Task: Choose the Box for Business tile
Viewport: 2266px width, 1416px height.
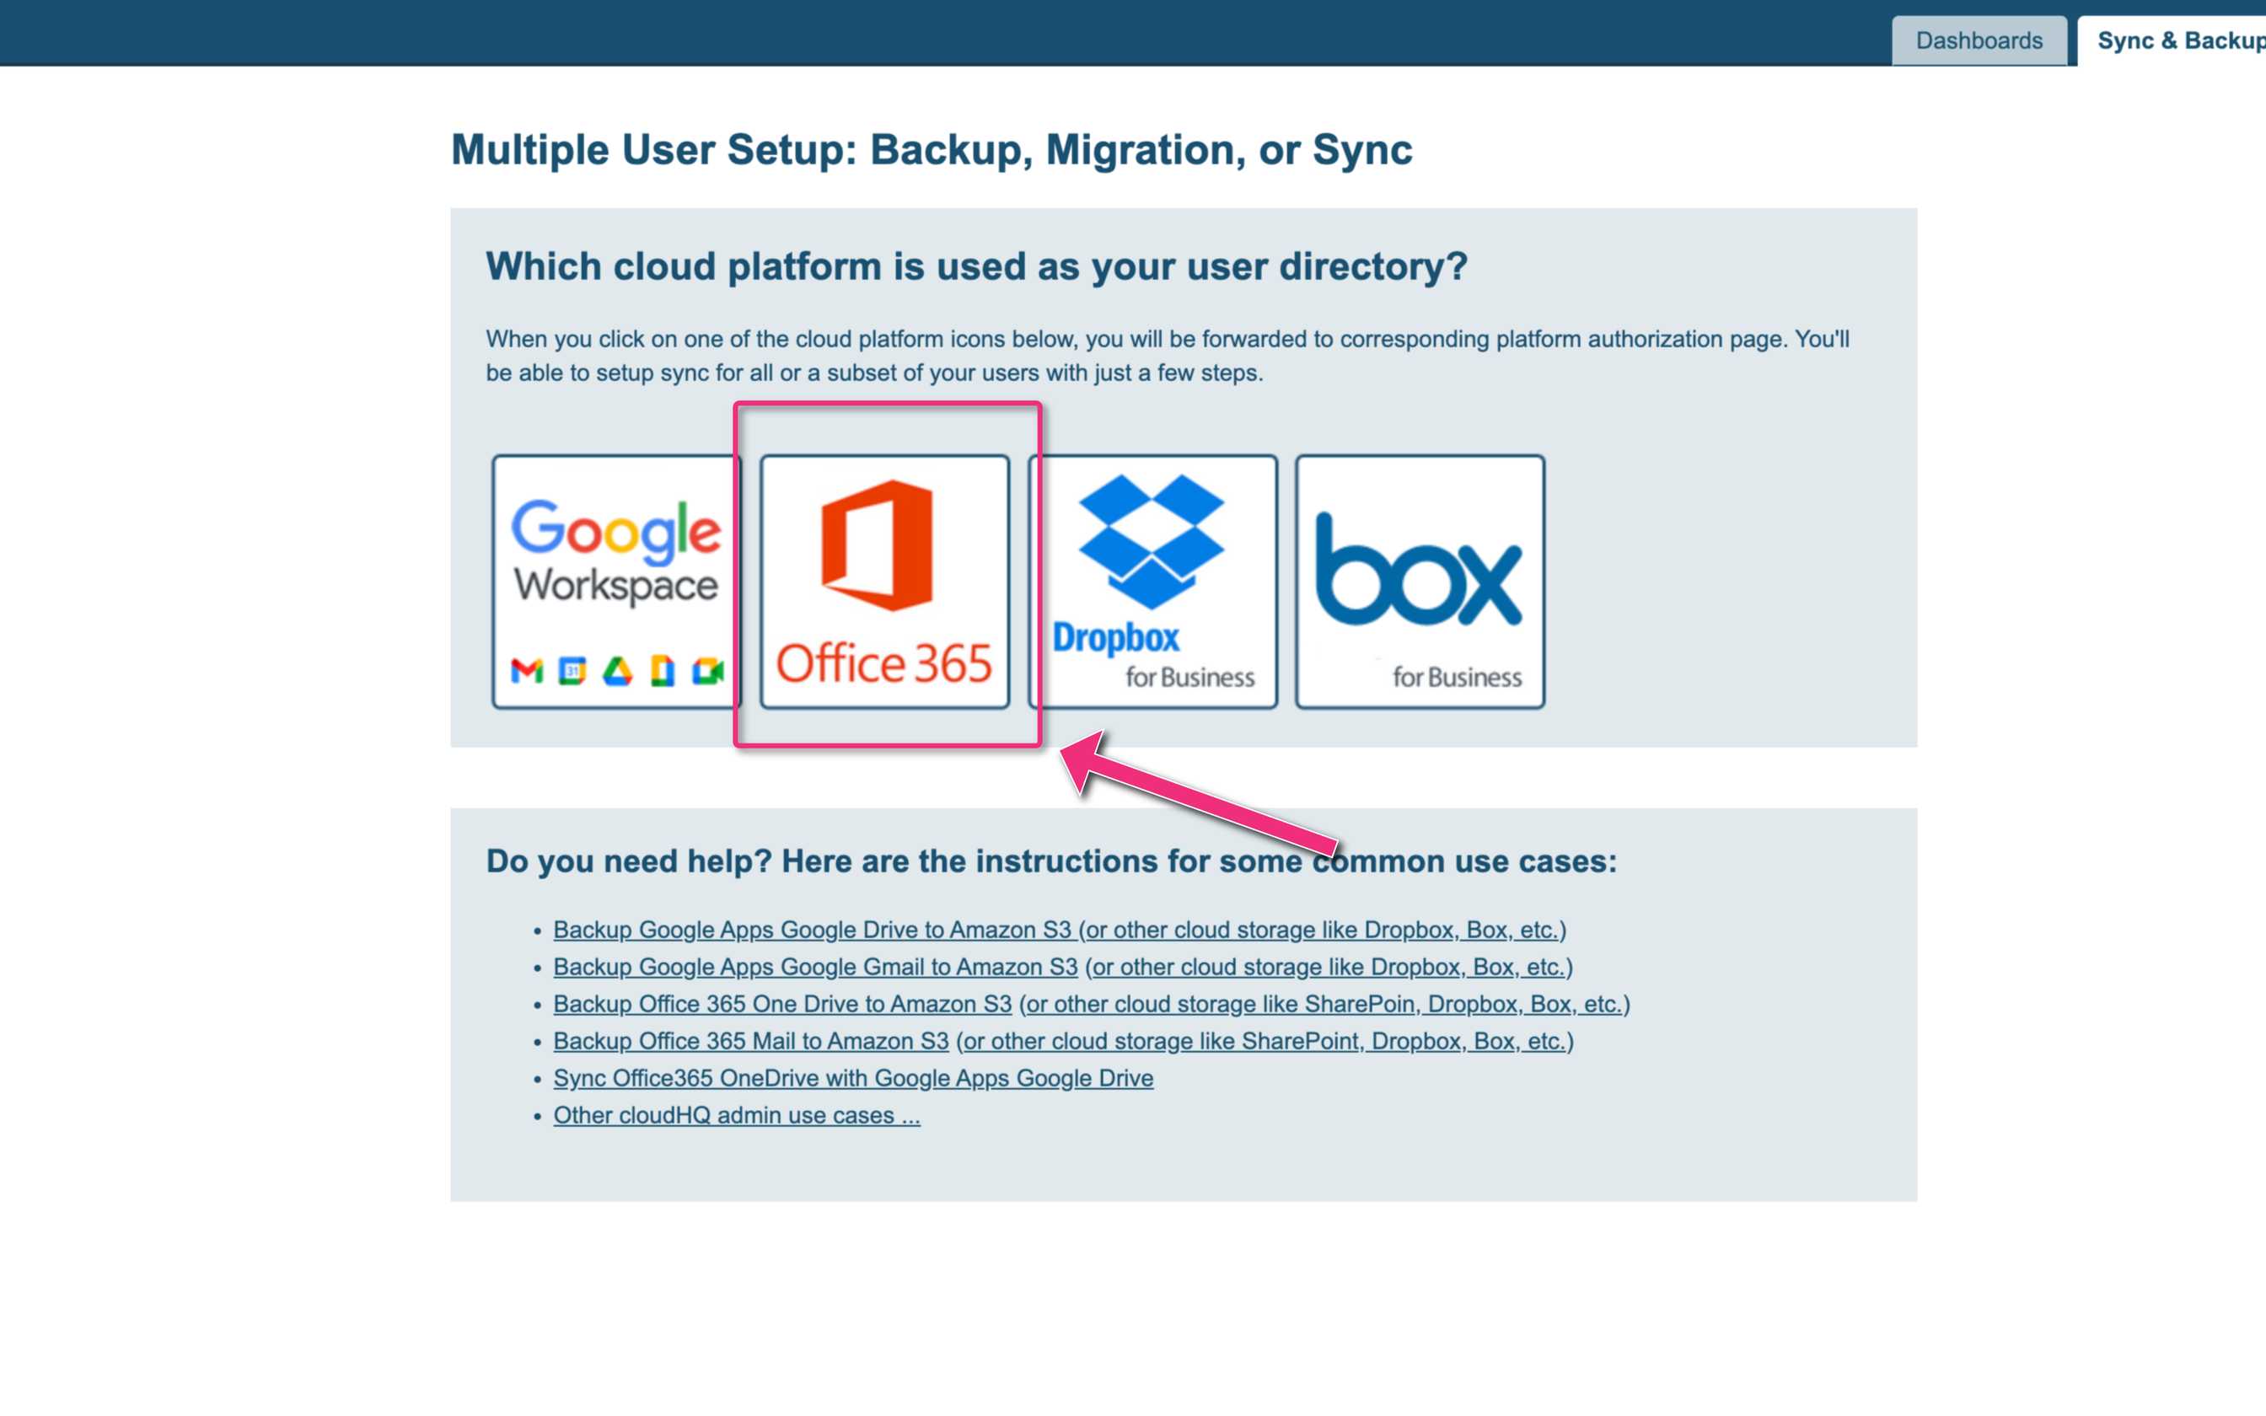Action: pyautogui.click(x=1420, y=582)
